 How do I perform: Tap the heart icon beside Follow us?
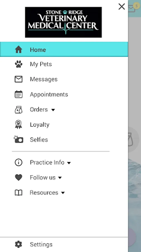pos(19,178)
